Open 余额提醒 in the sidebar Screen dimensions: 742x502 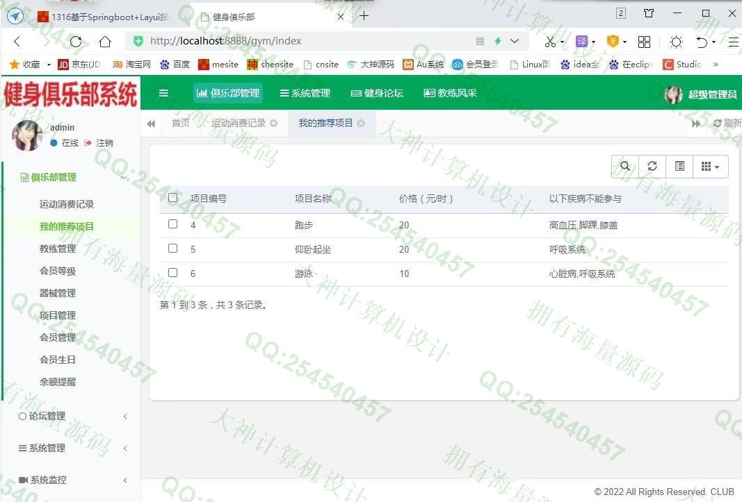pos(58,382)
